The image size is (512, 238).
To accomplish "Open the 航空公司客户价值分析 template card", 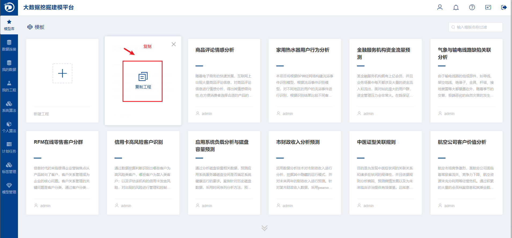I will (466, 173).
